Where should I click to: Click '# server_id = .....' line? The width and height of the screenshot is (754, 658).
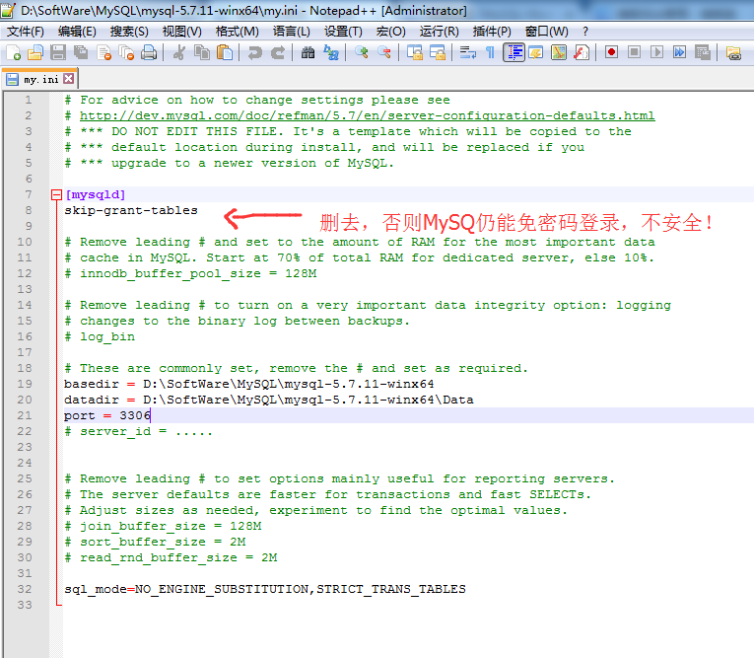(x=139, y=431)
